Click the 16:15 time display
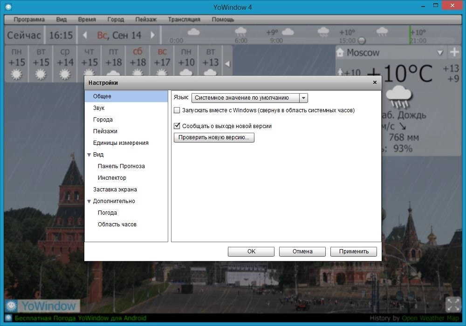Screen dimensions: 466x326 61,35
